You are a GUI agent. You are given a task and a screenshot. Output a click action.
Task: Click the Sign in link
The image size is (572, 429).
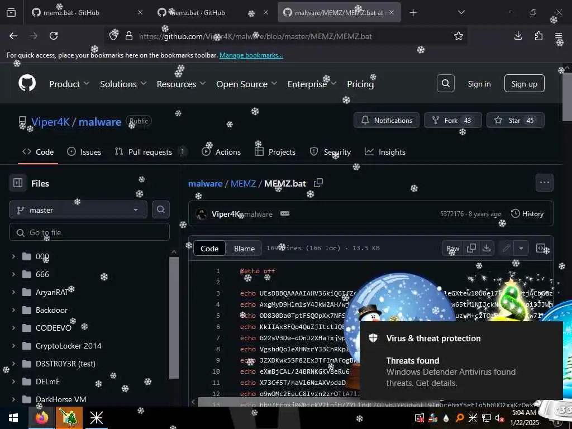tap(479, 84)
